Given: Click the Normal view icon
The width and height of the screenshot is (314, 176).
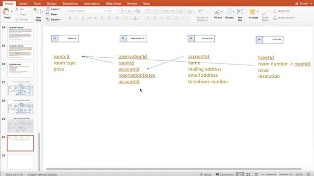Looking at the screenshot, I should tap(240, 175).
